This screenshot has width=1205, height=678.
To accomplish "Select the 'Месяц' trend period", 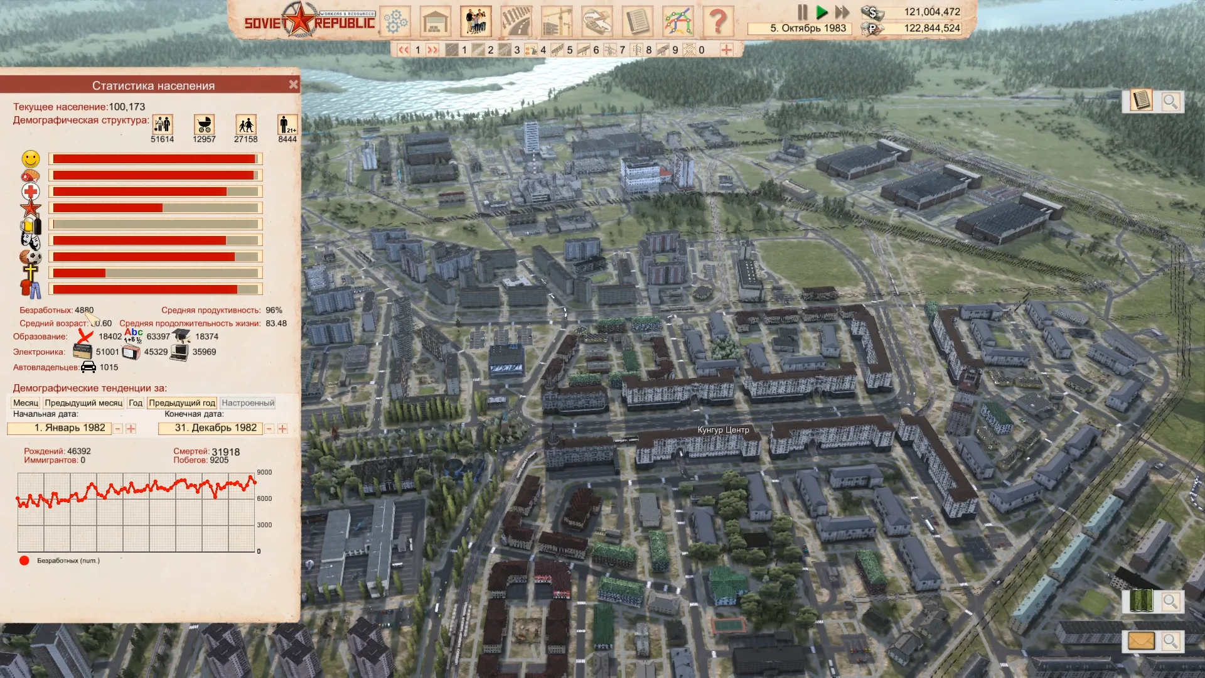I will click(26, 403).
